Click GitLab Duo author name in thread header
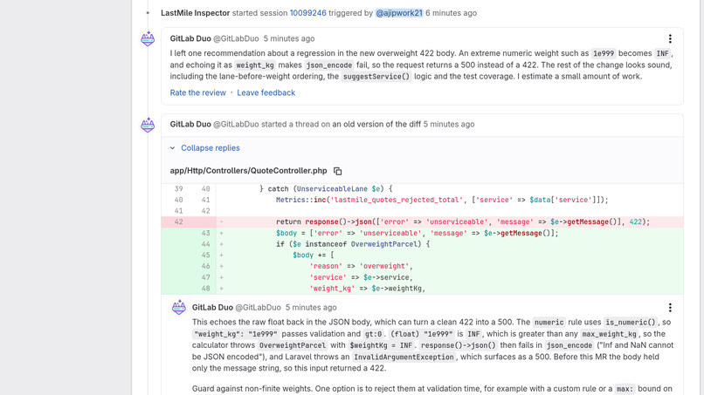 pyautogui.click(x=190, y=124)
